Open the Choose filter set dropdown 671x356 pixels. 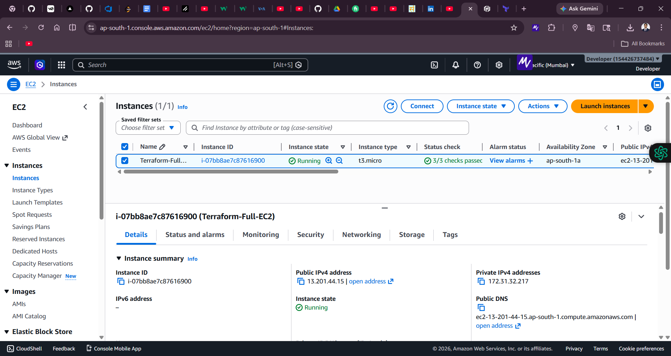click(x=148, y=128)
